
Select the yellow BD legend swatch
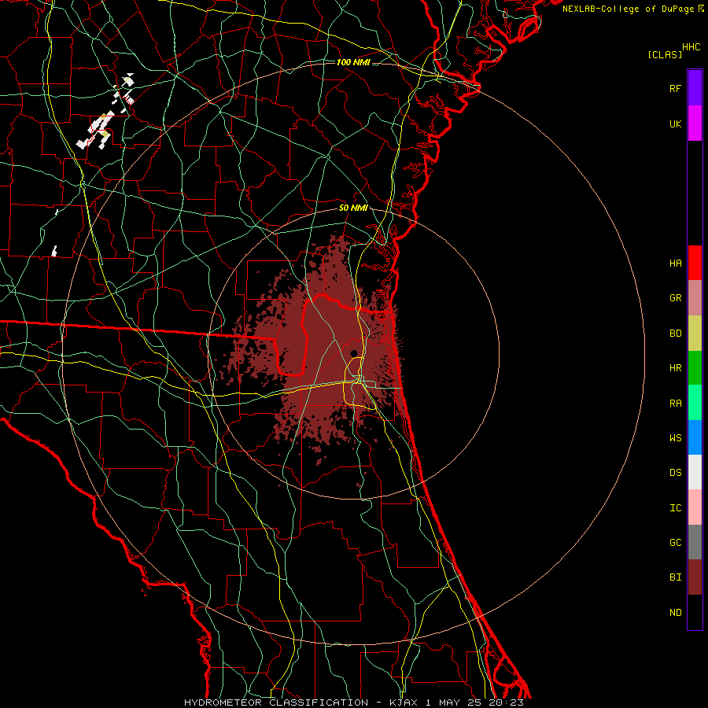tap(695, 334)
